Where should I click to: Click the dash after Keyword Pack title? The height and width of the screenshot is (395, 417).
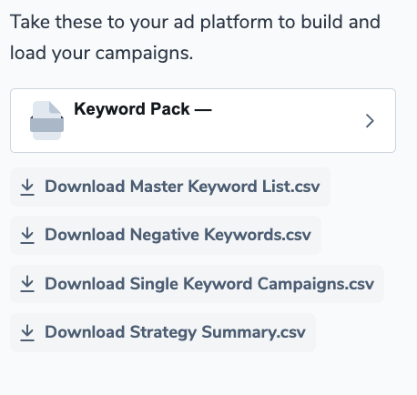click(x=203, y=109)
